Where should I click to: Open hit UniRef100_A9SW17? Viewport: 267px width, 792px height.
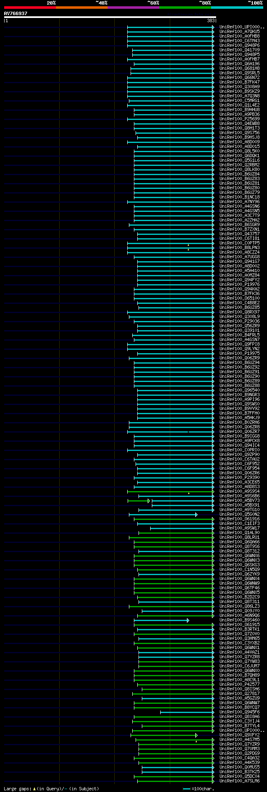pyautogui.click(x=239, y=528)
